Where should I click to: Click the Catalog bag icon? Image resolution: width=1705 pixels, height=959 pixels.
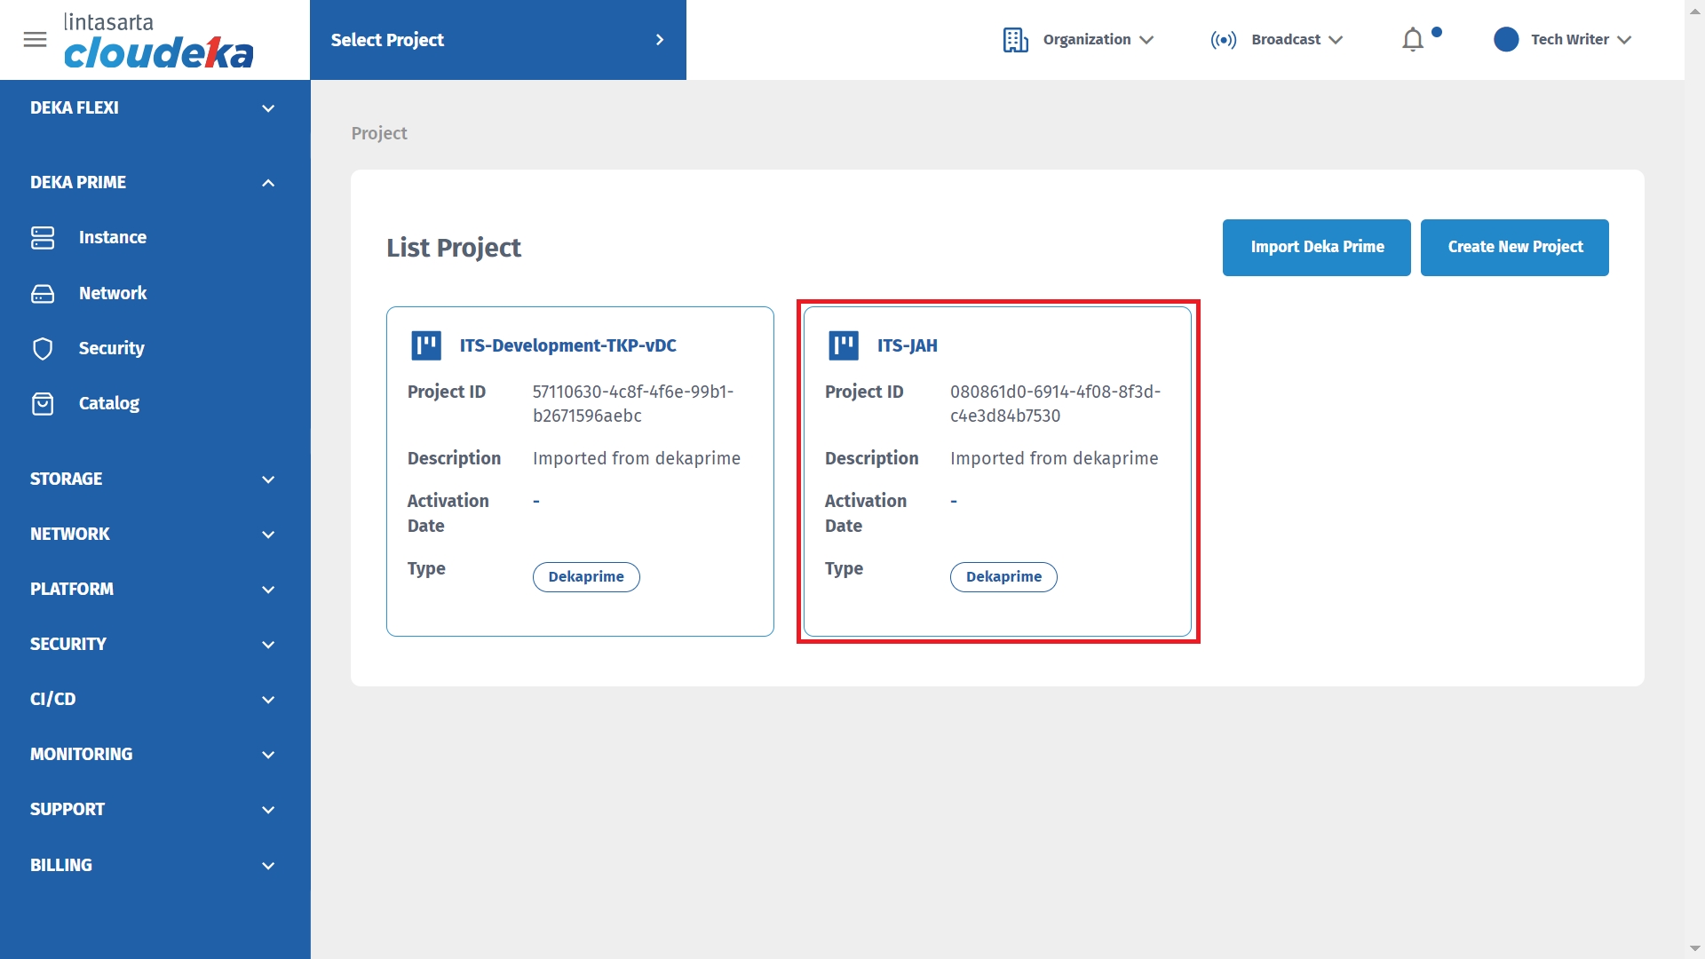point(43,404)
